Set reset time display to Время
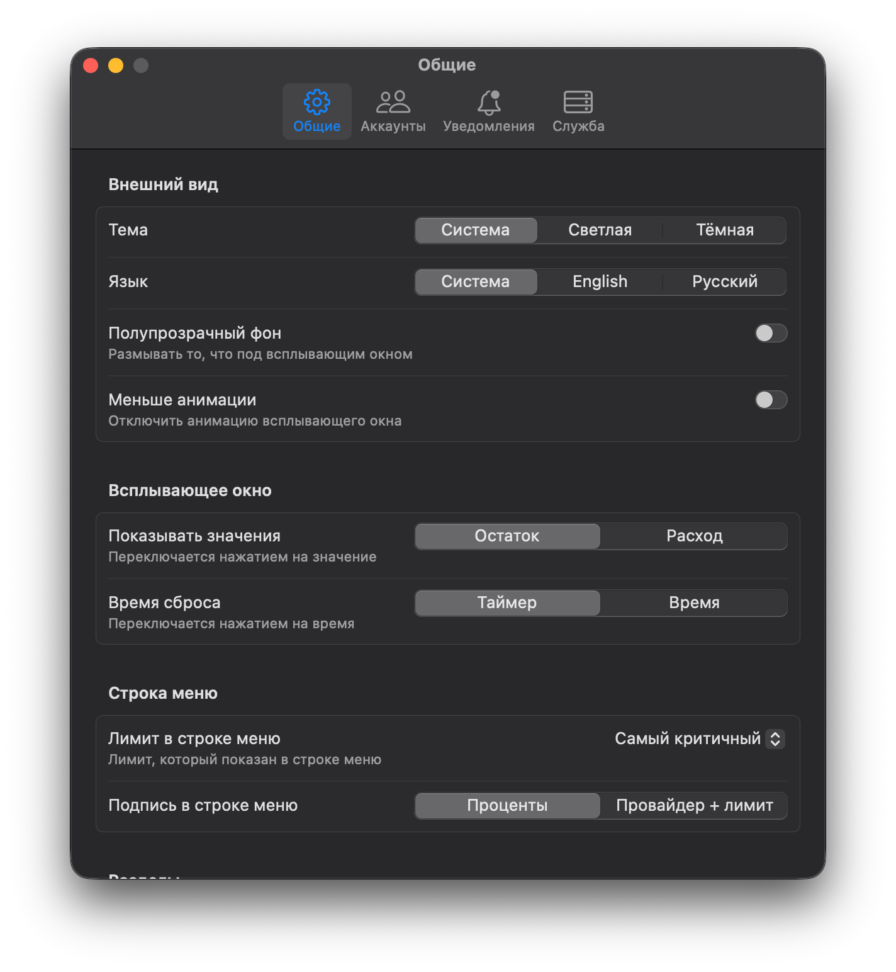The height and width of the screenshot is (972, 896). click(695, 603)
